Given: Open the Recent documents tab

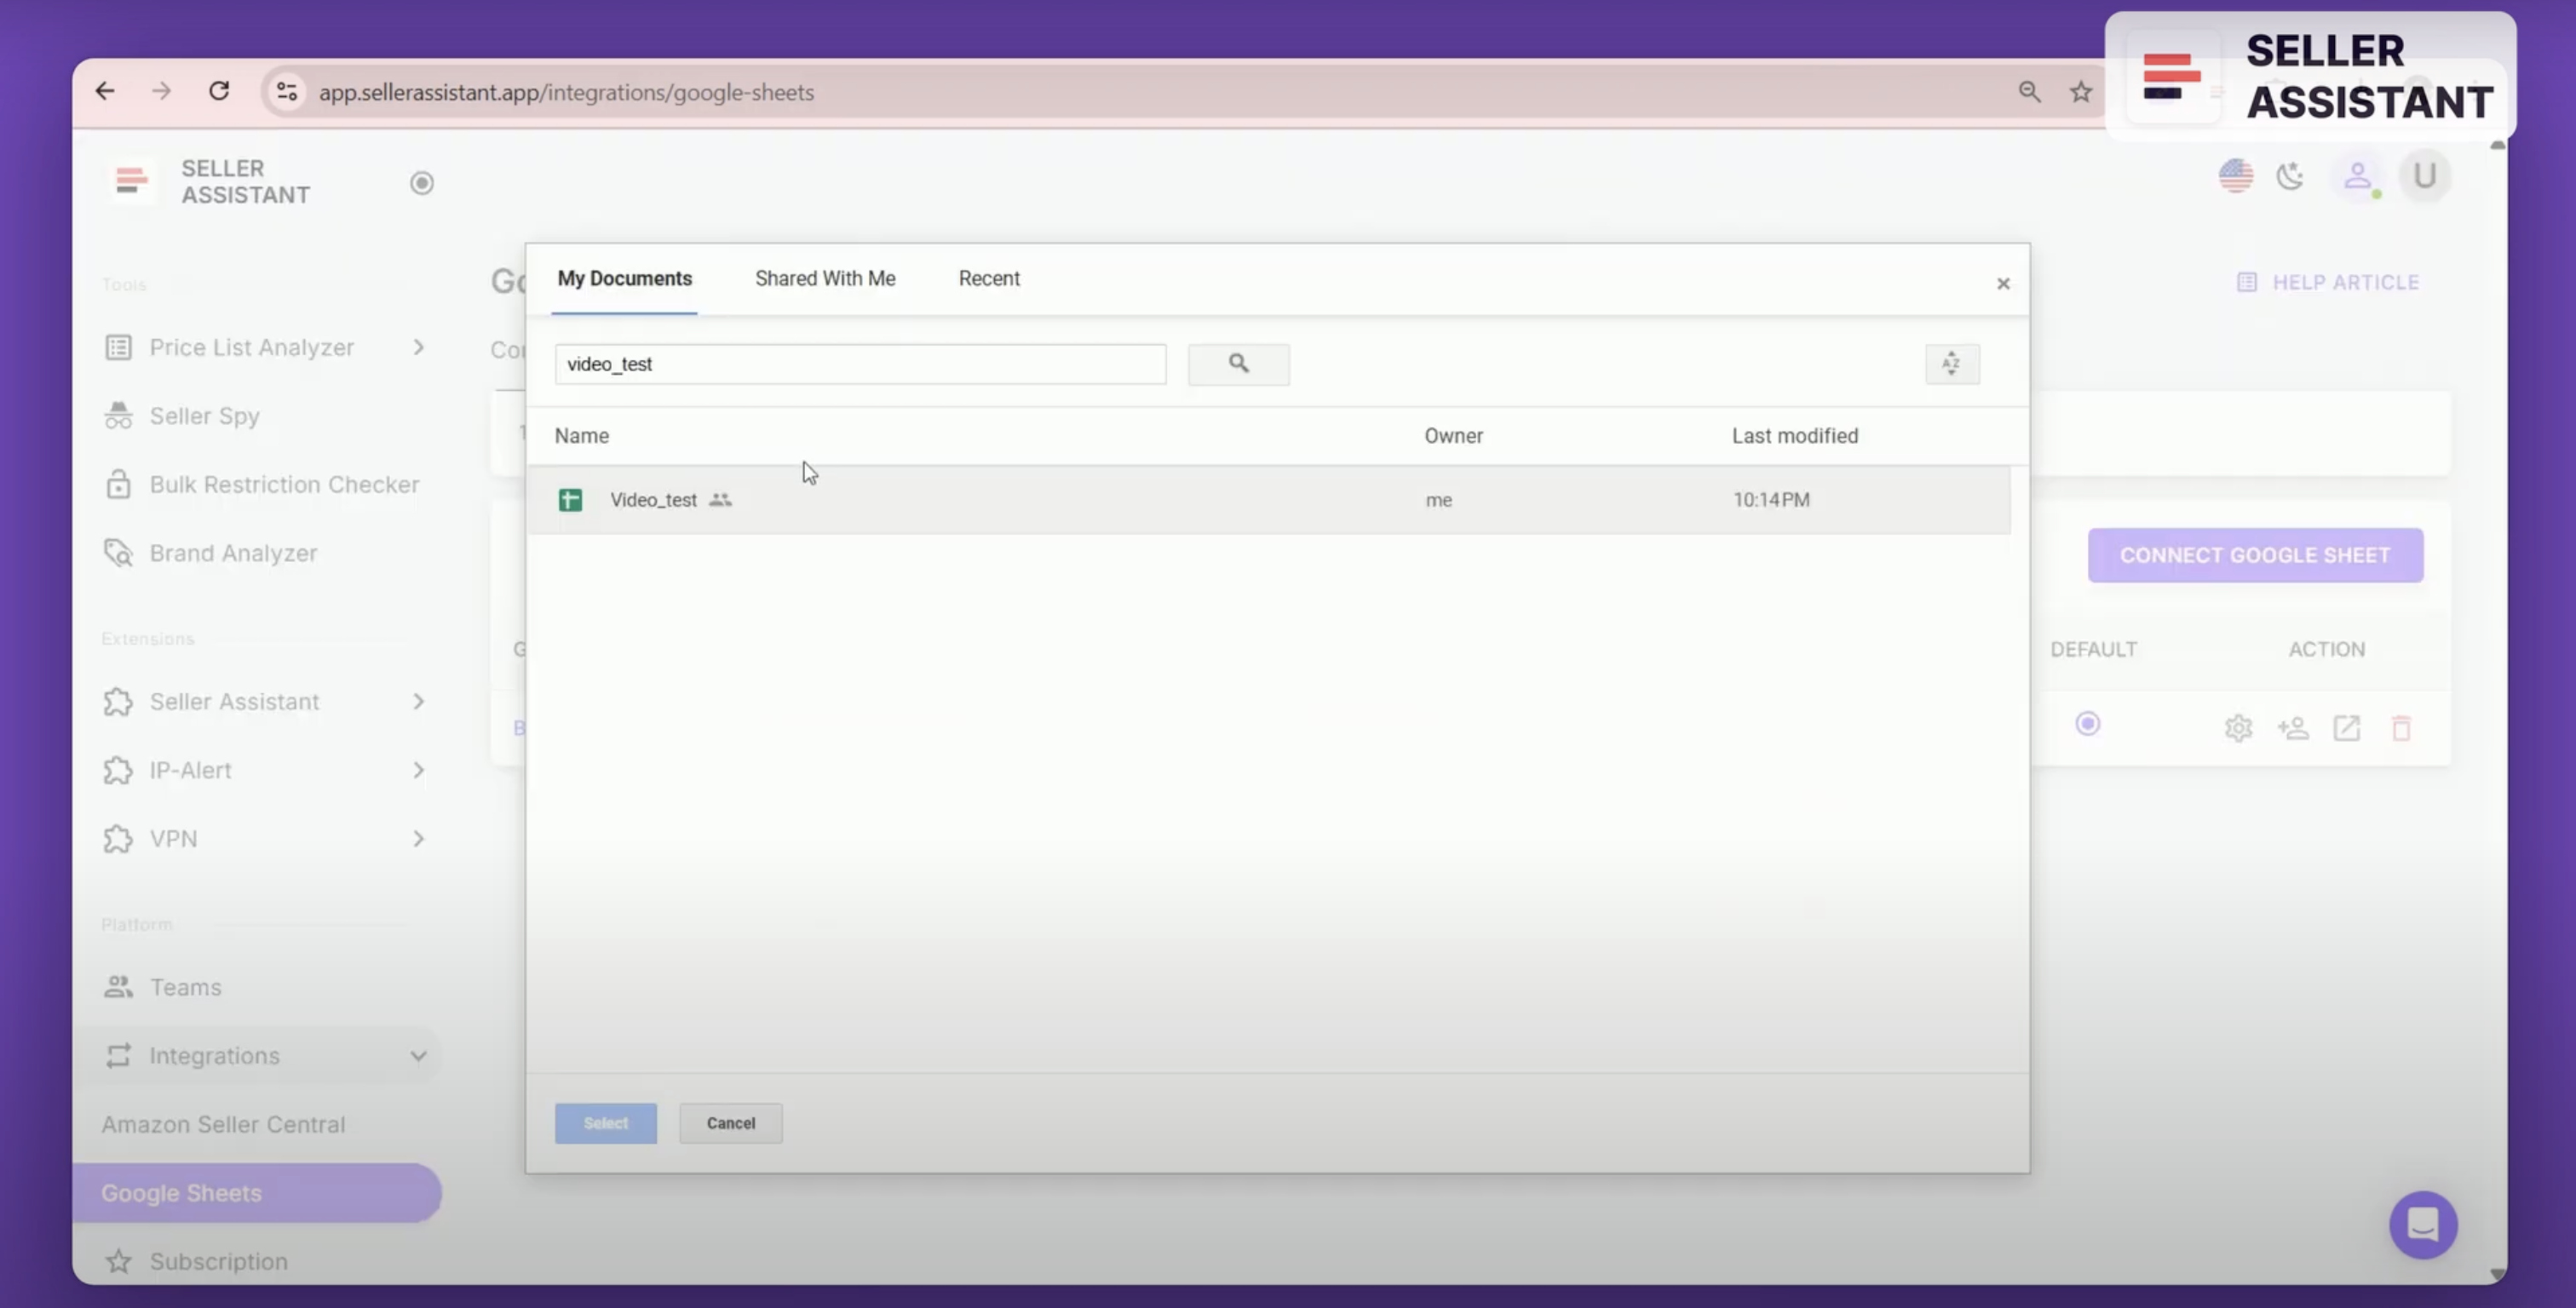Looking at the screenshot, I should 989,278.
